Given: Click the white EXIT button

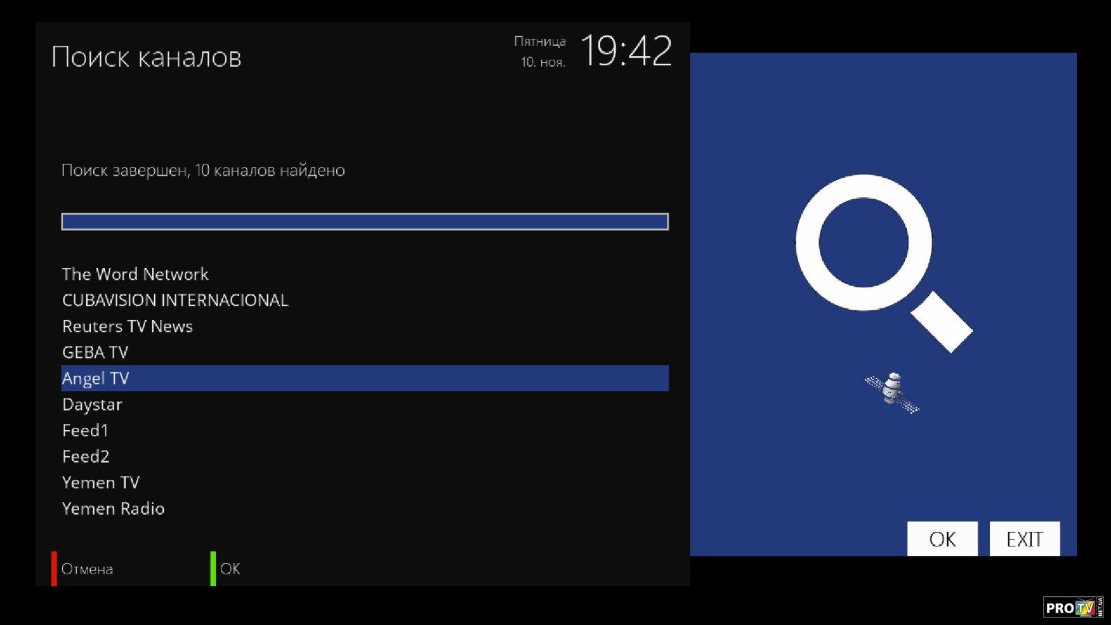Looking at the screenshot, I should [x=1025, y=539].
